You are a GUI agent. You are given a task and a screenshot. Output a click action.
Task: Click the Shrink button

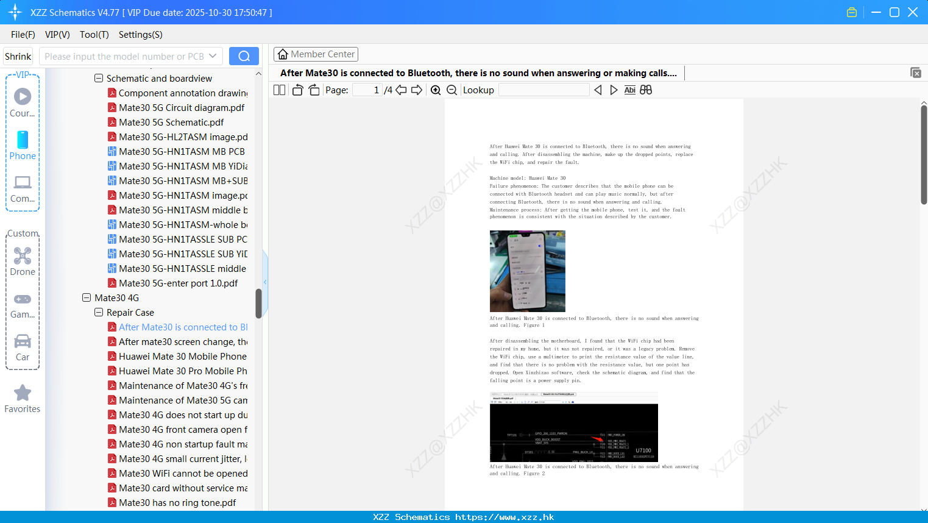pyautogui.click(x=18, y=56)
